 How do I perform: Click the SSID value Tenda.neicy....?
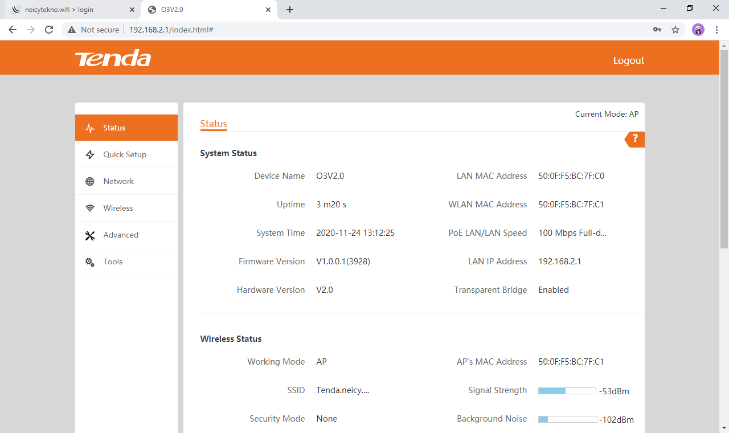(x=343, y=391)
